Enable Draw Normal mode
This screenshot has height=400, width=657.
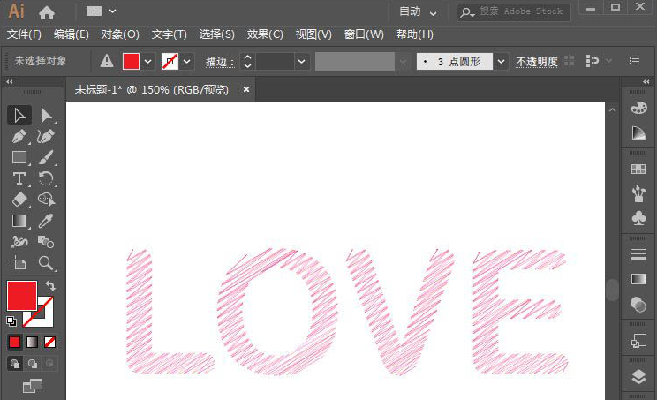tap(15, 363)
